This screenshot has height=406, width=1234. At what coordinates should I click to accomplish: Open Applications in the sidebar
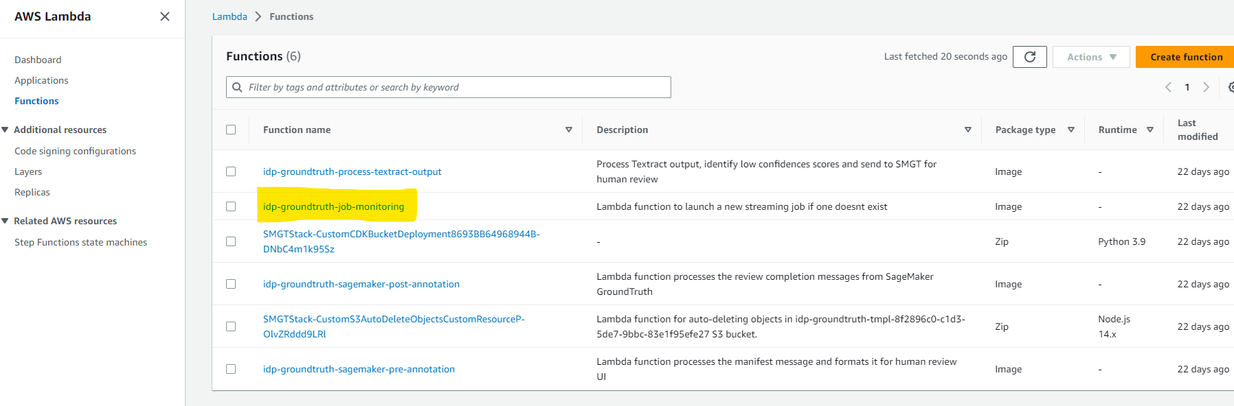(x=41, y=80)
